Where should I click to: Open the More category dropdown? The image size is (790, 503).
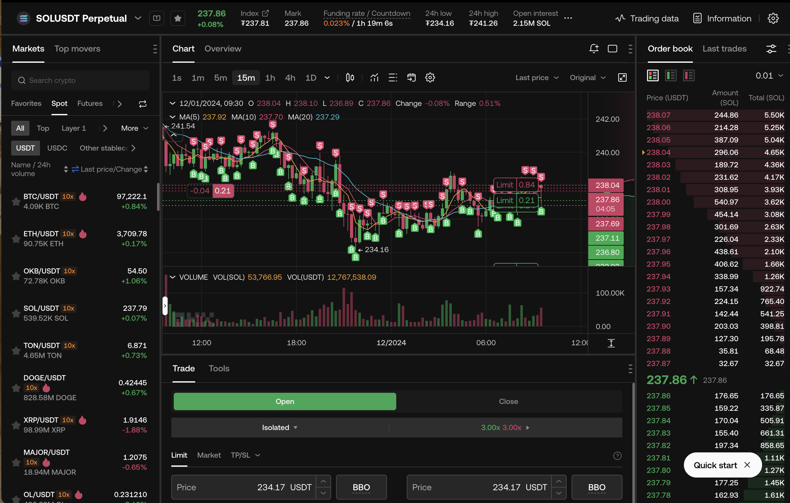coord(135,128)
